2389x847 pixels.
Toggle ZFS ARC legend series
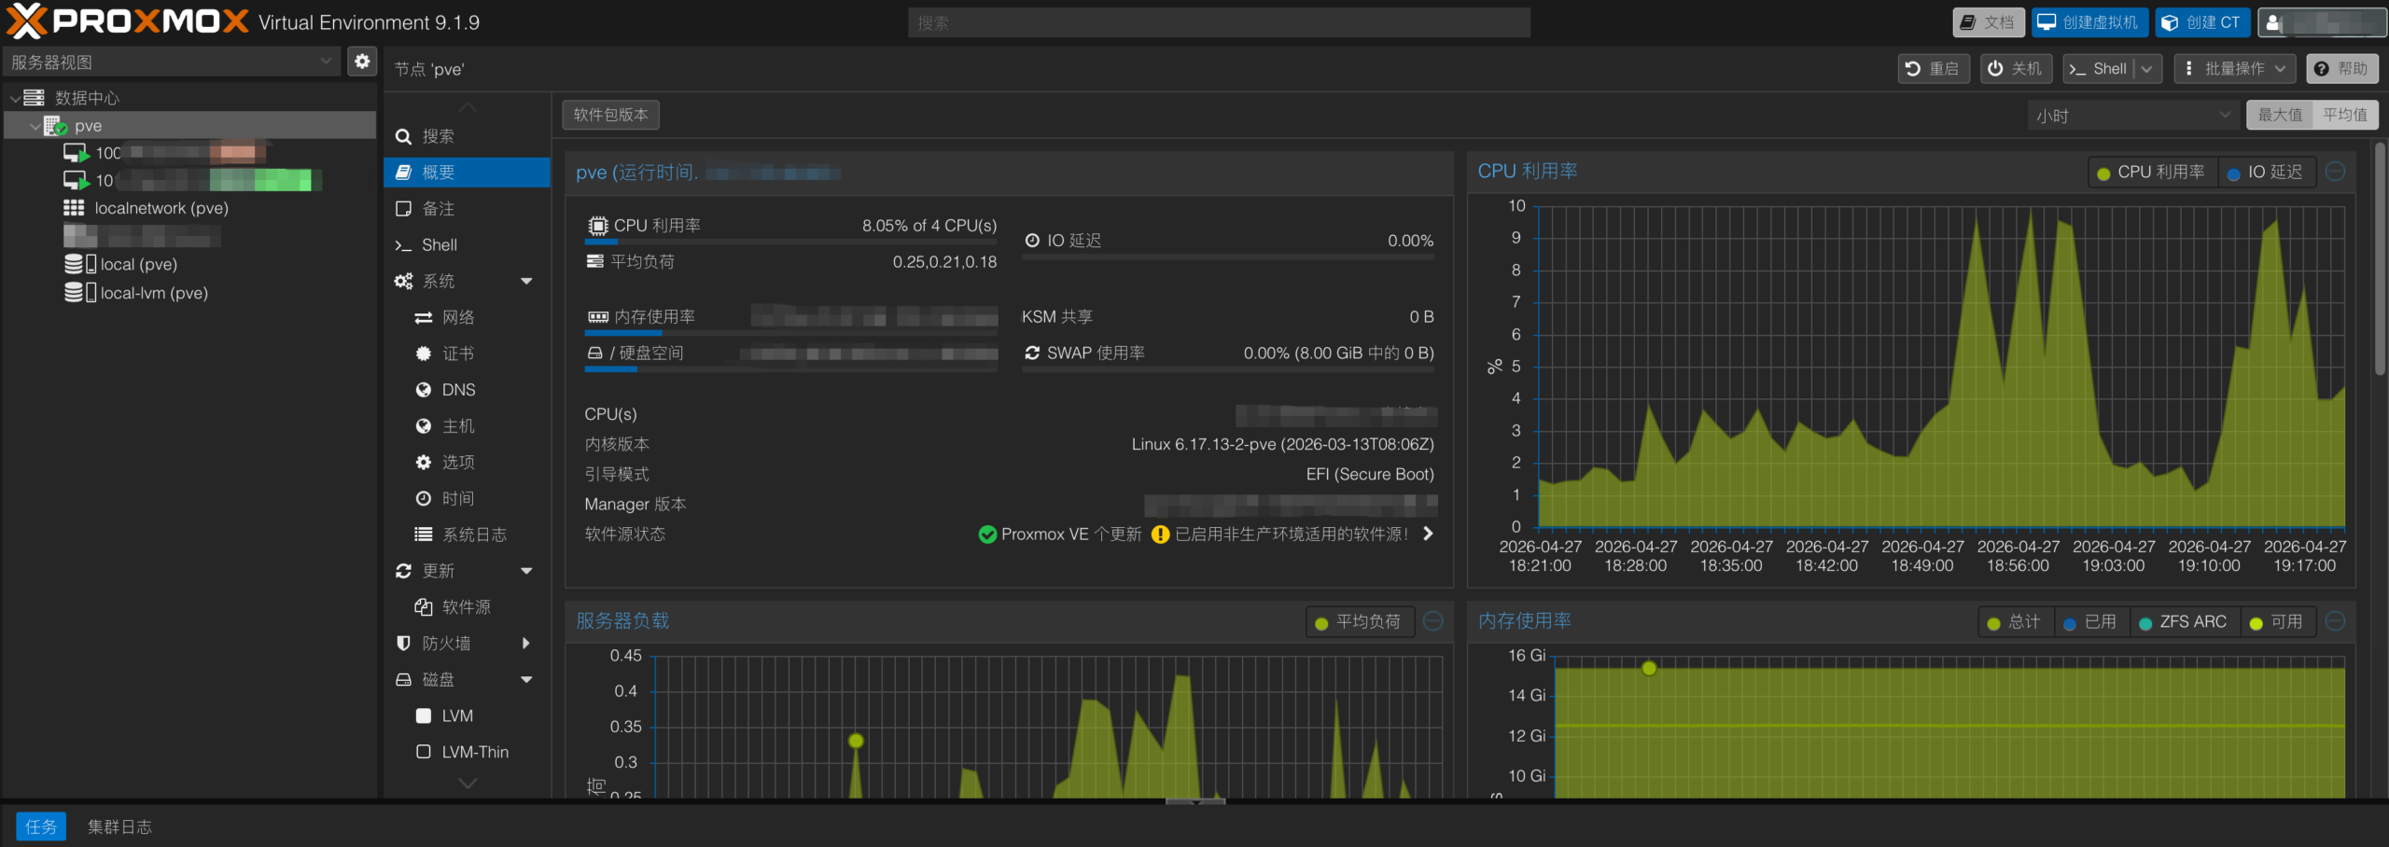click(2183, 622)
